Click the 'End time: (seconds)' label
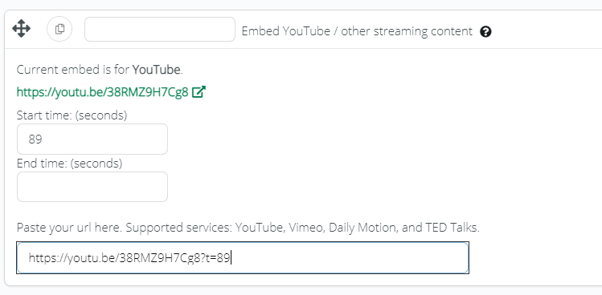The image size is (602, 295). [69, 164]
